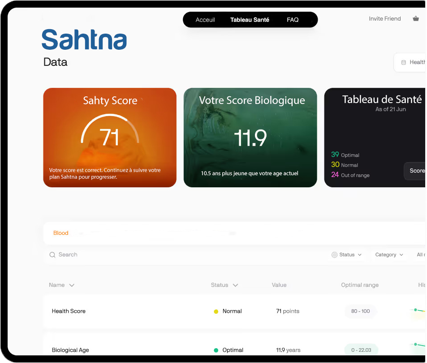427x363 pixels.
Task: Sort by Name column chevron
Action: click(72, 285)
